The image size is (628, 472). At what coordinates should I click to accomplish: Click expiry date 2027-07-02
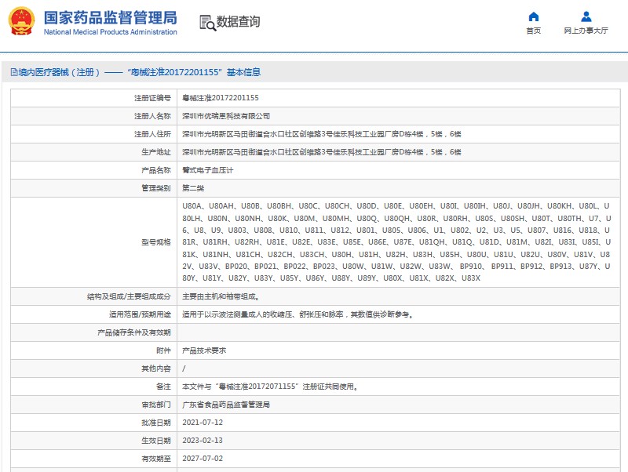coord(203,459)
